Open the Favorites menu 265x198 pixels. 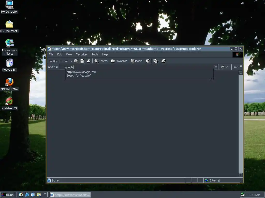tap(82, 54)
